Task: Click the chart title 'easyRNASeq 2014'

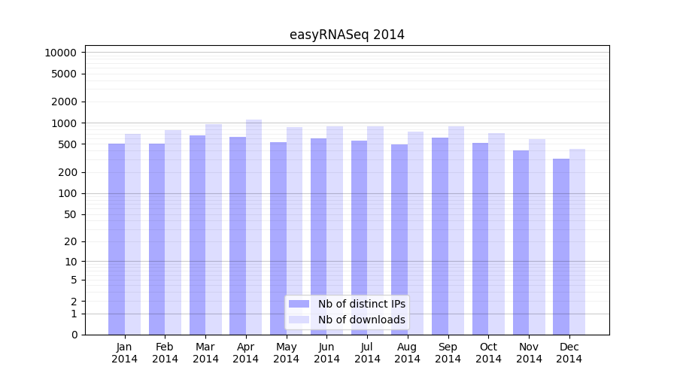Action: (x=347, y=35)
